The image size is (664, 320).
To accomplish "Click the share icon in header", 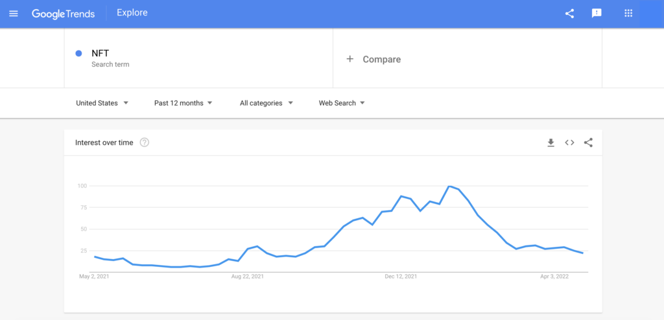I will [569, 14].
